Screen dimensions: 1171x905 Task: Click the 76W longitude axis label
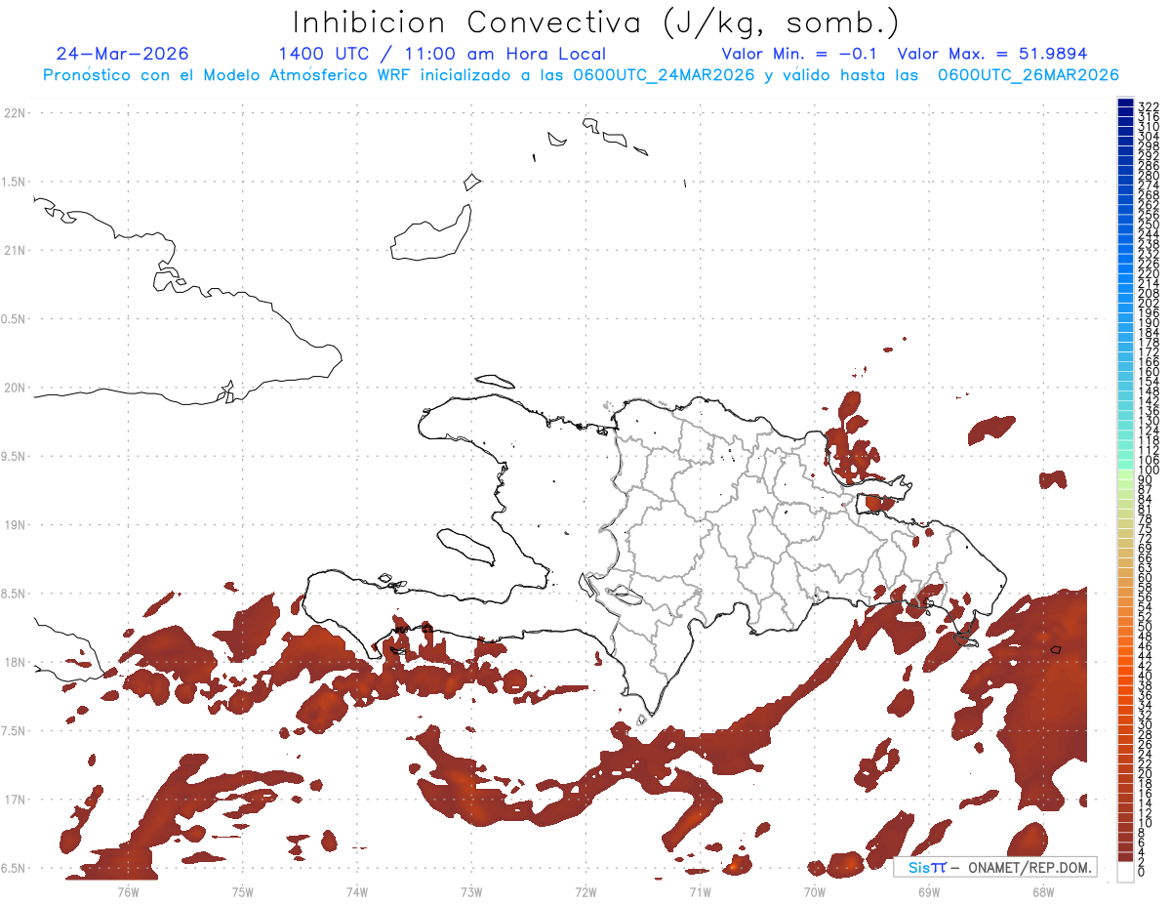[x=128, y=890]
